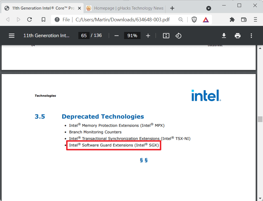Zoom out of the document
263x201 pixels.
click(x=116, y=36)
